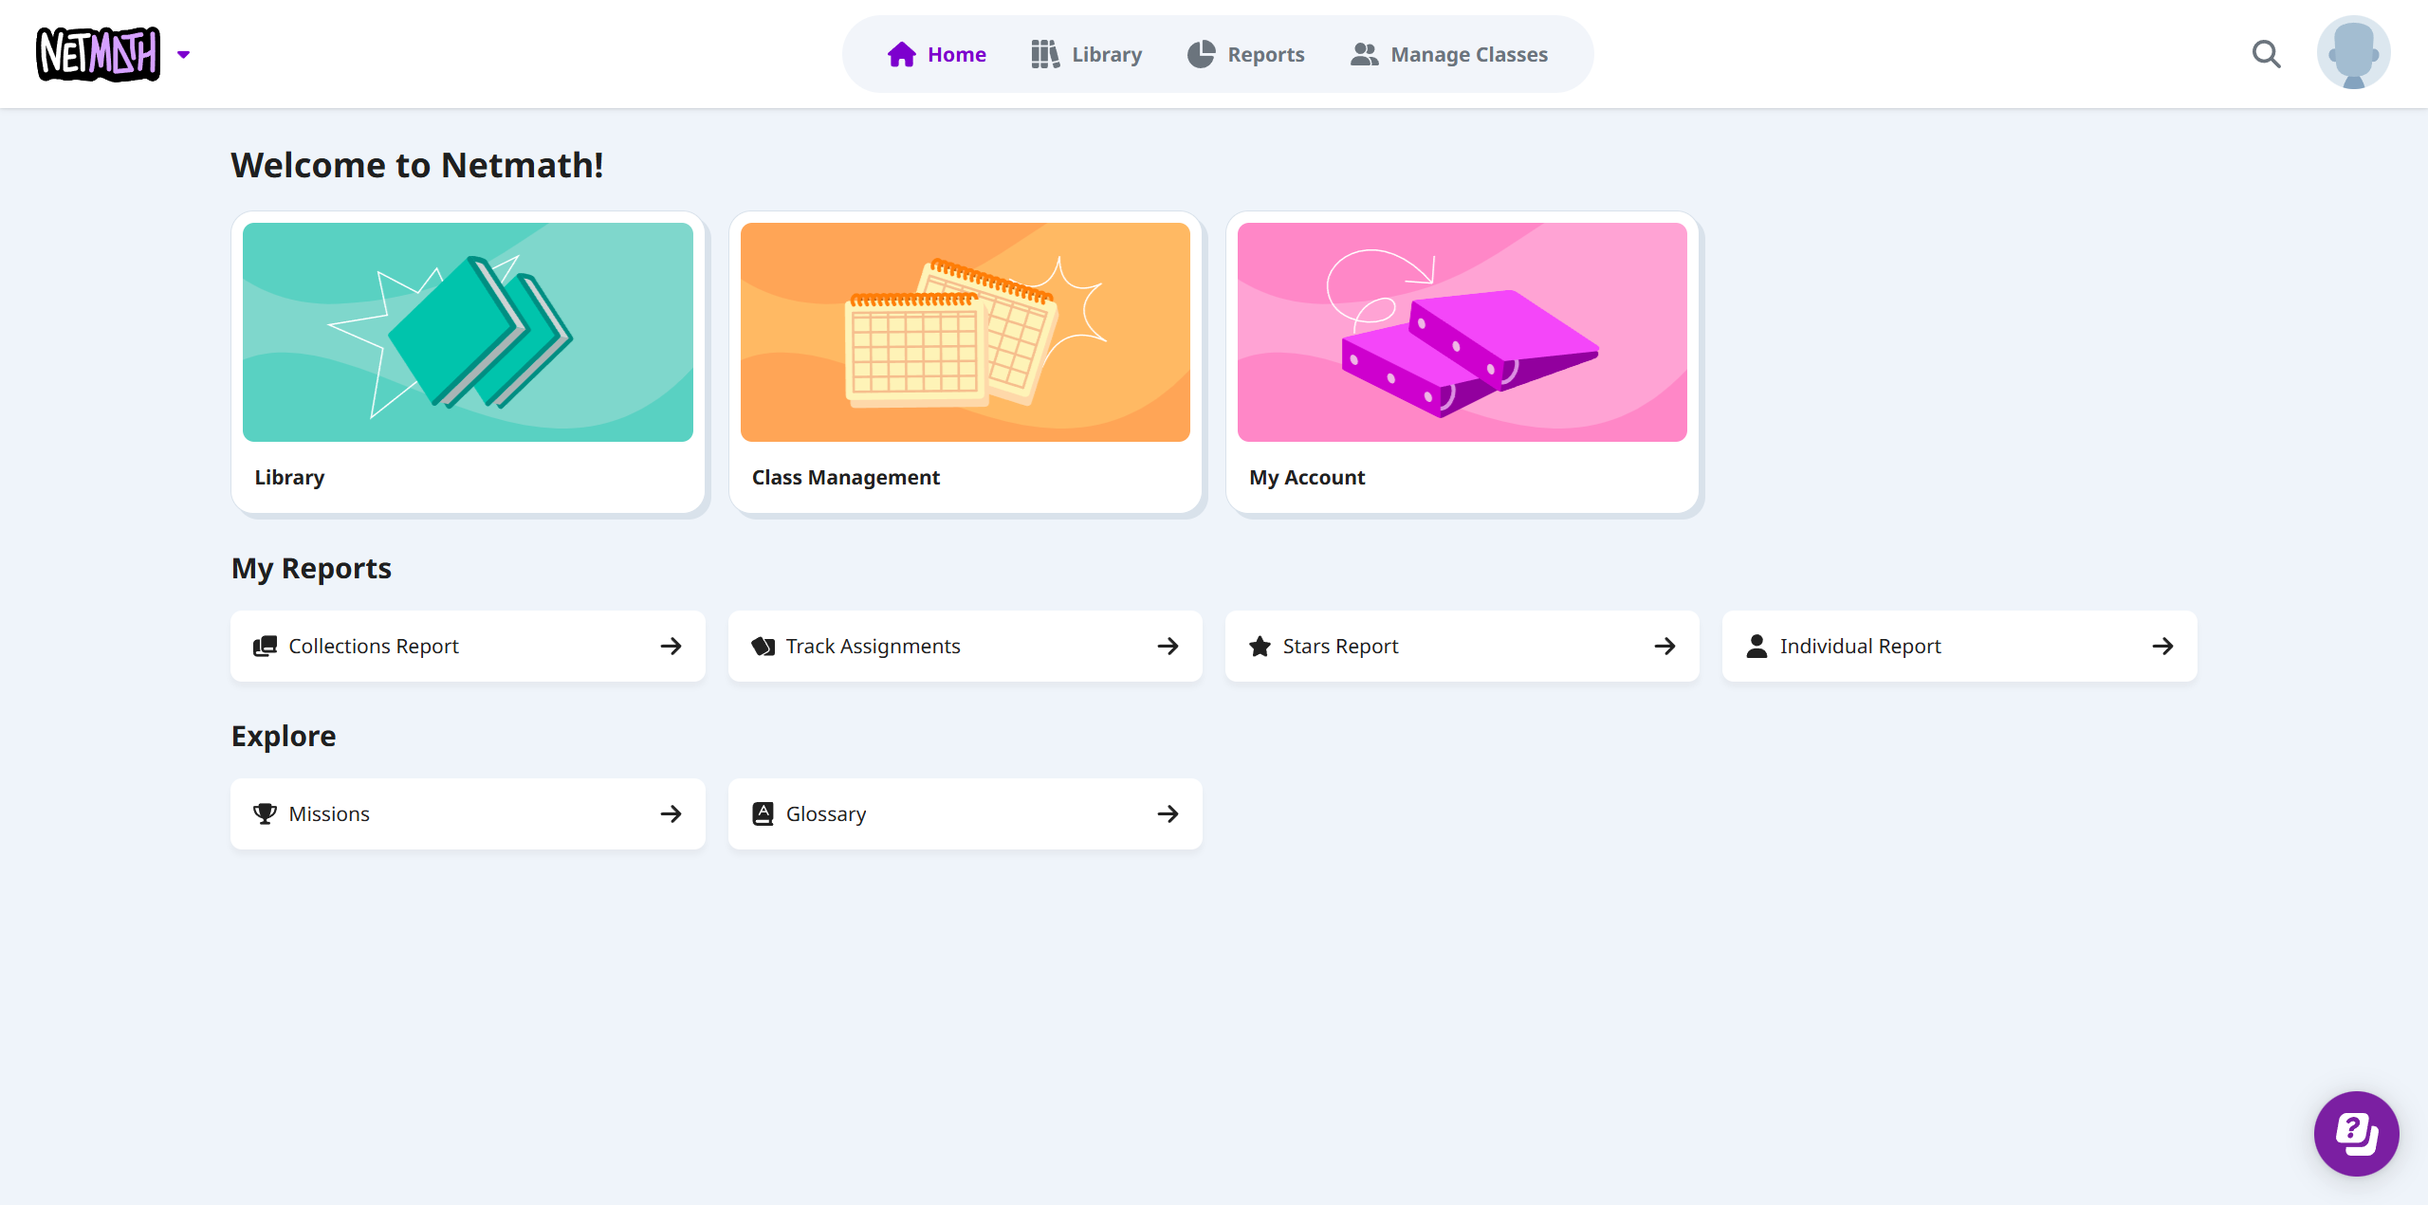Go to the Home tab
Screen dimensions: 2428x1205
pos(937,55)
